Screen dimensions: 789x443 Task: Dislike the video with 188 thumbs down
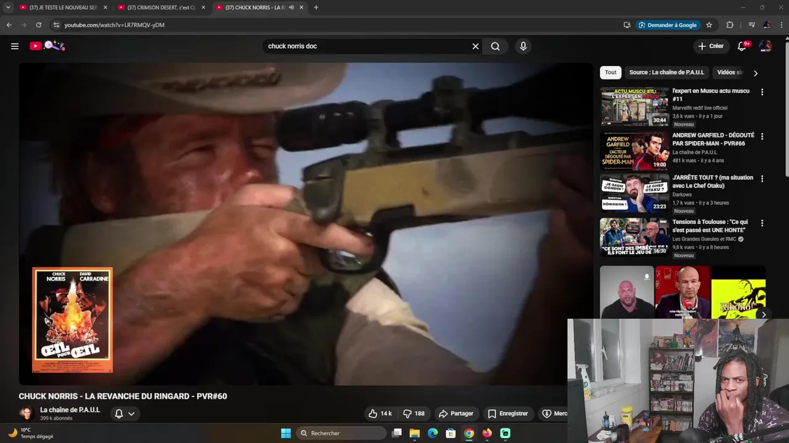click(414, 413)
